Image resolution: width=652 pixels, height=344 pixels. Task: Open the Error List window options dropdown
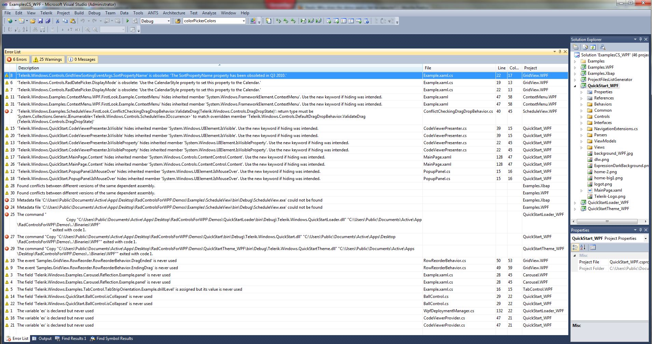click(554, 52)
